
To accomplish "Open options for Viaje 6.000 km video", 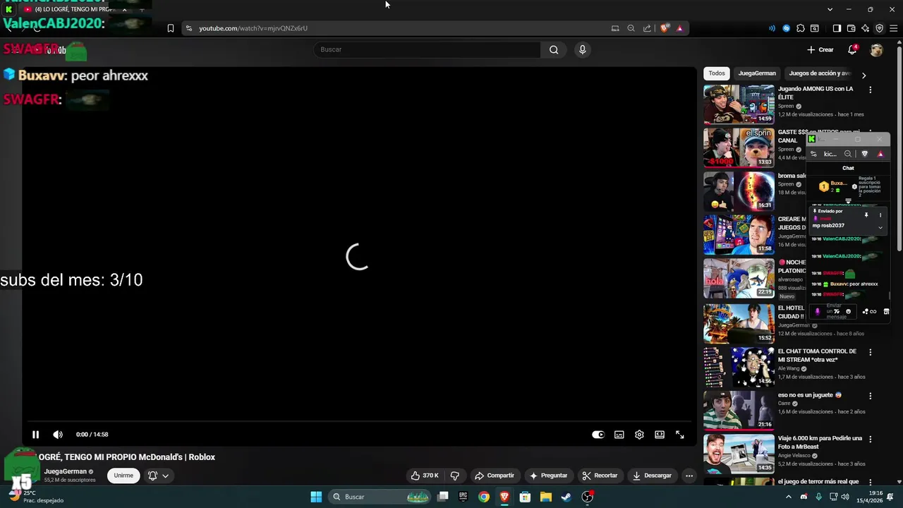I will click(x=870, y=440).
